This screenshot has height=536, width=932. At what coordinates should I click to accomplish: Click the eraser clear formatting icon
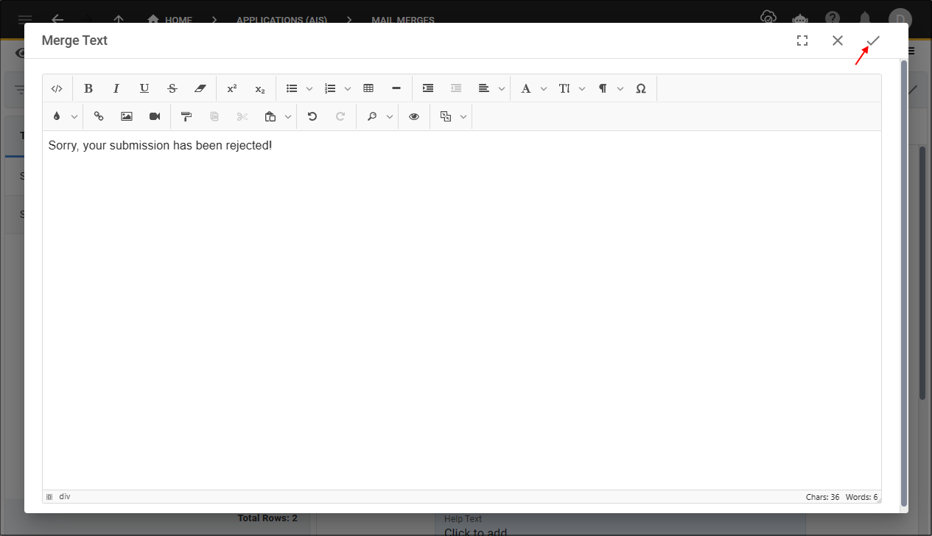click(x=200, y=88)
